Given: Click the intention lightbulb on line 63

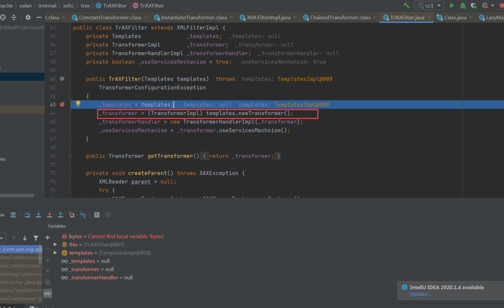Looking at the screenshot, I should pos(78,104).
